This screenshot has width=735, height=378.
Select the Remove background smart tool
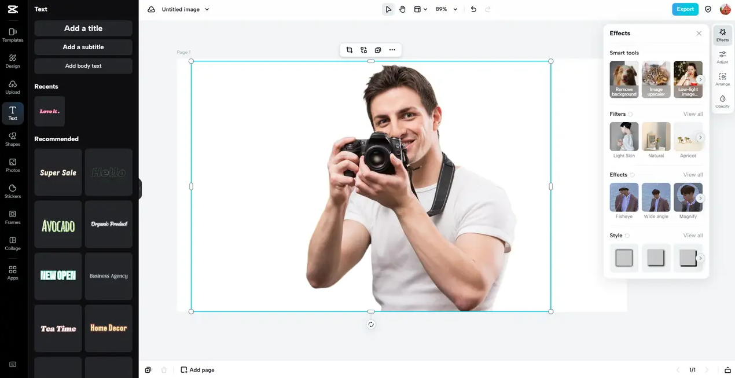point(624,79)
